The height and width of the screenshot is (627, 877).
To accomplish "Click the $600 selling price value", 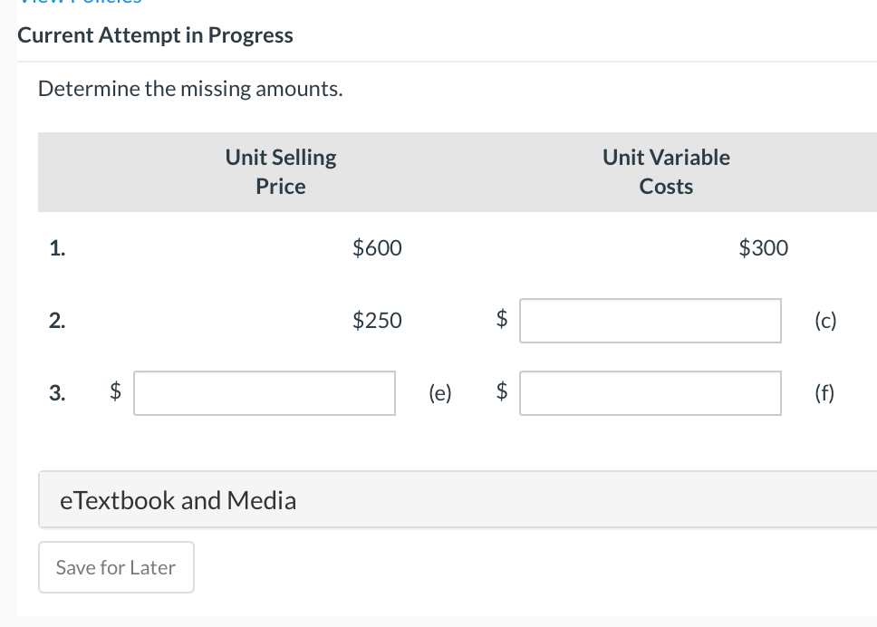I will pos(376,247).
